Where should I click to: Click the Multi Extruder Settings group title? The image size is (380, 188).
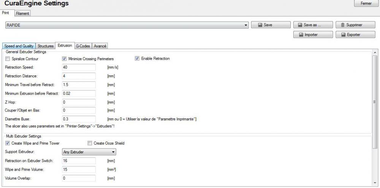[x=24, y=136]
